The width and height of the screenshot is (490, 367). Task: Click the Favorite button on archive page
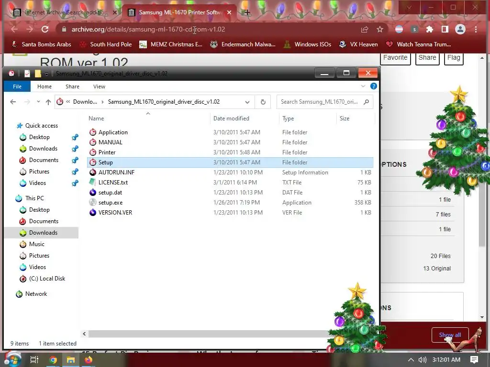395,58
